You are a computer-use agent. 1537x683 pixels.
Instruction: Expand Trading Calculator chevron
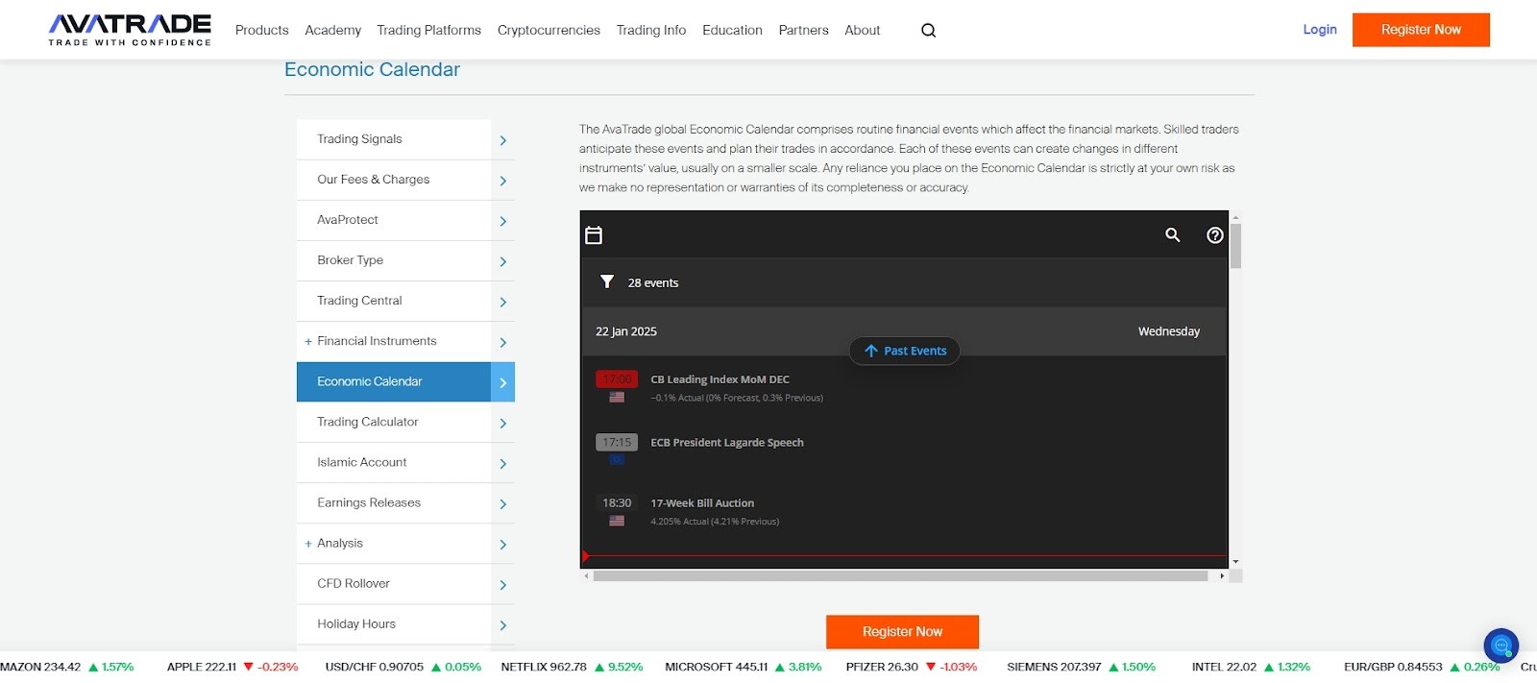point(502,423)
